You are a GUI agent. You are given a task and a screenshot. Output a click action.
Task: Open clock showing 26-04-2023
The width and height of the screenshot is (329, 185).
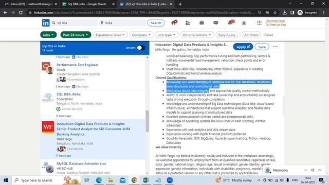click(x=307, y=180)
